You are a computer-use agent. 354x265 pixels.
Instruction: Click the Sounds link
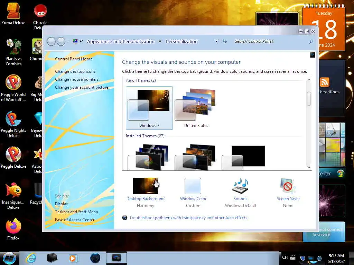pyautogui.click(x=241, y=199)
